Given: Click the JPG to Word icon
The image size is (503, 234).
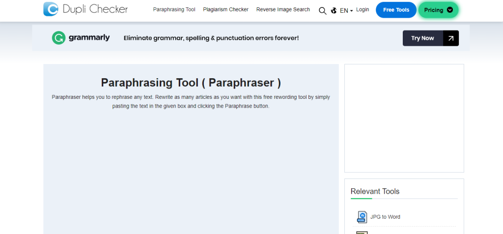Looking at the screenshot, I should 362,217.
